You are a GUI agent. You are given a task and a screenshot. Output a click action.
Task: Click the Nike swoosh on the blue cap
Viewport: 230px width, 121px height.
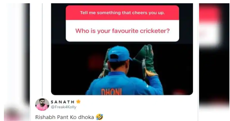115,52
